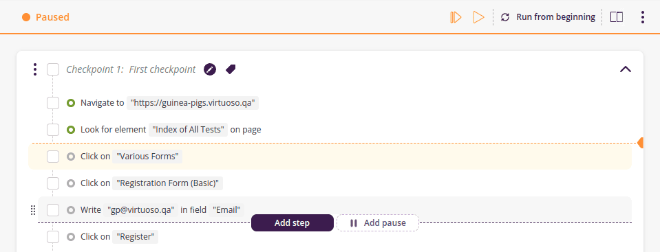The image size is (660, 252).
Task: Edit checkpoint name with pencil icon
Action: pos(210,69)
